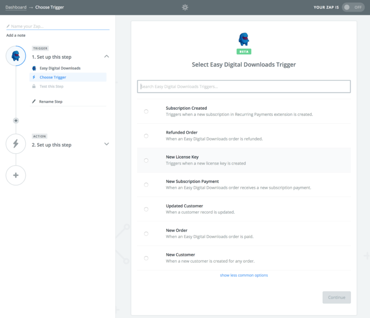Open the Choose Trigger sidebar item
The width and height of the screenshot is (370, 318).
(x=68, y=77)
